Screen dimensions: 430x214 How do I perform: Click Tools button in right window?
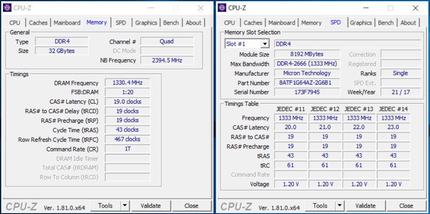320,206
